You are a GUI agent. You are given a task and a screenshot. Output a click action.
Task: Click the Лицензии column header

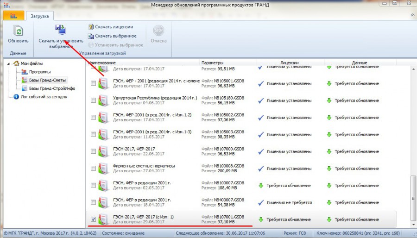[x=290, y=63]
